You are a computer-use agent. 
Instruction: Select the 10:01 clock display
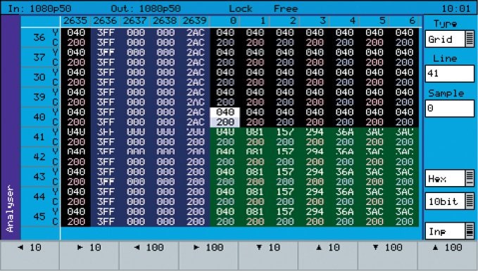coord(455,8)
